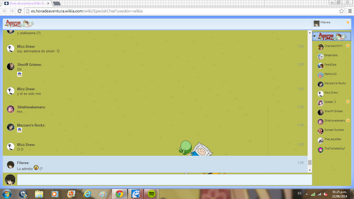354x199 pixels.
Task: Bookmark this page with the star icon
Action: [341, 11]
